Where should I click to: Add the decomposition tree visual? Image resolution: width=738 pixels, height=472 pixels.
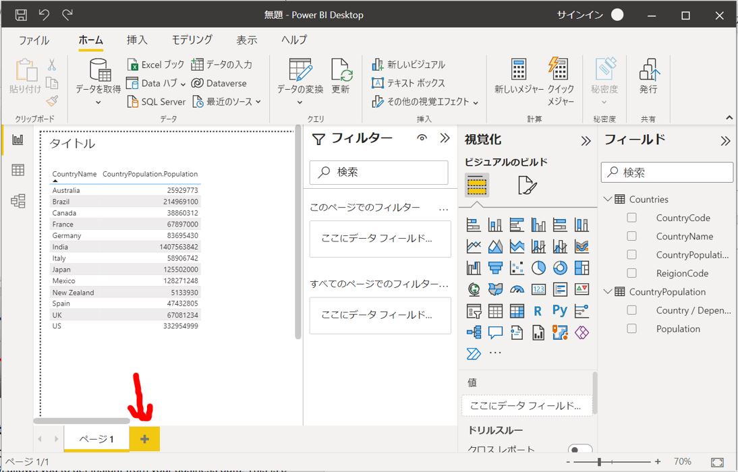click(474, 332)
